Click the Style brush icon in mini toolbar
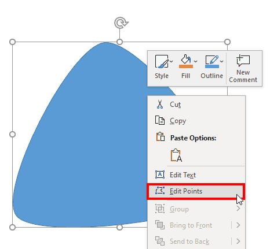The image size is (270, 249). tap(162, 61)
